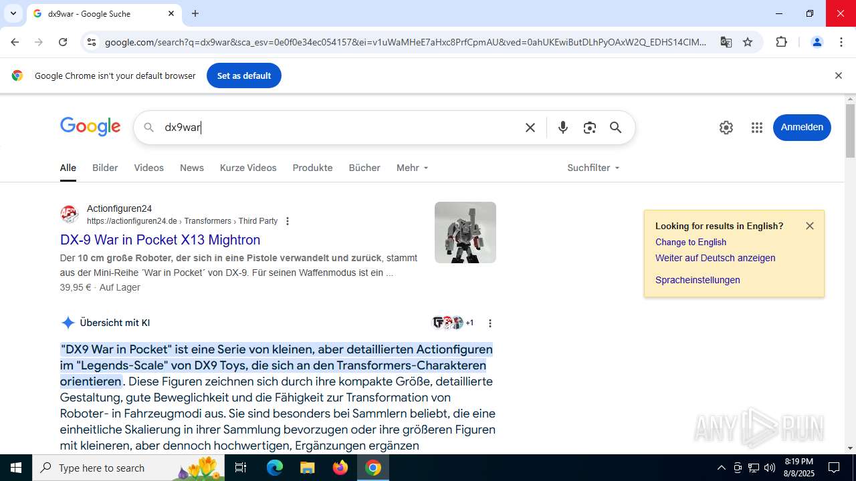Viewport: 856px width, 481px height.
Task: Open AI overview three-dot options
Action: 490,323
